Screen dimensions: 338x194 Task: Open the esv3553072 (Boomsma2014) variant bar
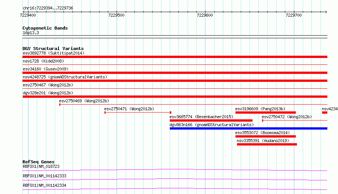pyautogui.click(x=265, y=136)
